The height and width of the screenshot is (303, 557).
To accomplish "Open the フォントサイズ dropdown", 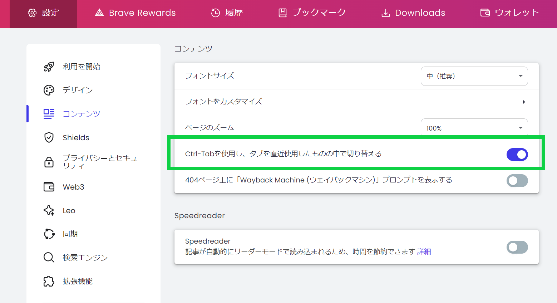I will (474, 76).
